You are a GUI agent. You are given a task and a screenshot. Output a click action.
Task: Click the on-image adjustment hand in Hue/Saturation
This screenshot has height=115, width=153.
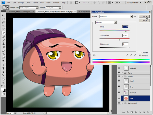(94, 55)
